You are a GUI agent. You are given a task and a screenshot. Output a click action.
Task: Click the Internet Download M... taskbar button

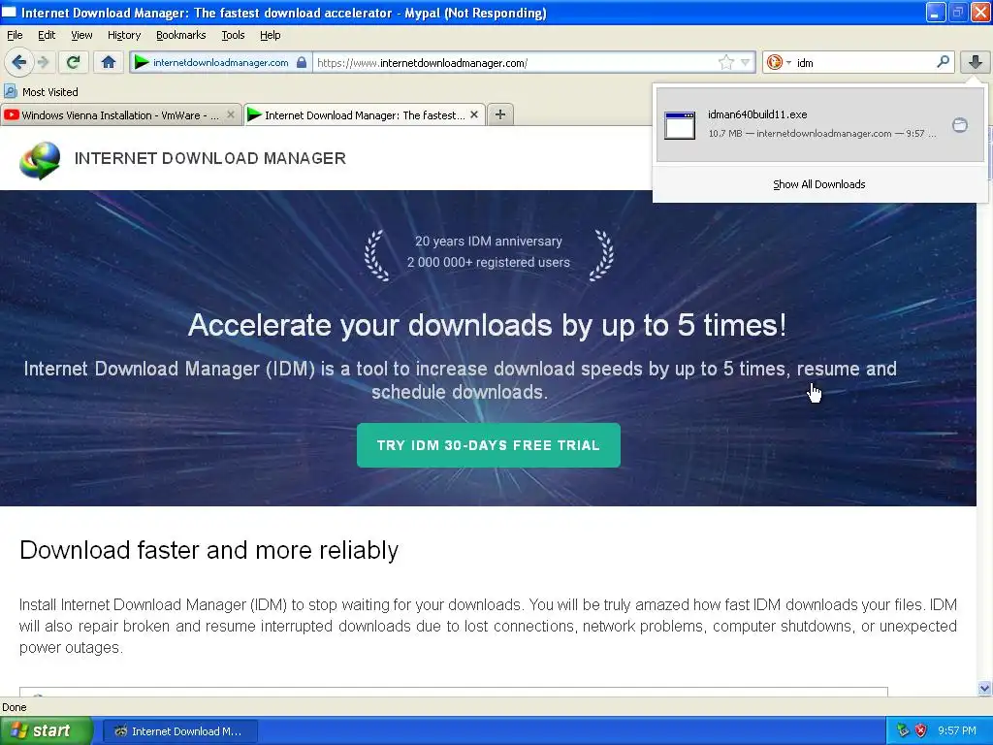(x=179, y=731)
